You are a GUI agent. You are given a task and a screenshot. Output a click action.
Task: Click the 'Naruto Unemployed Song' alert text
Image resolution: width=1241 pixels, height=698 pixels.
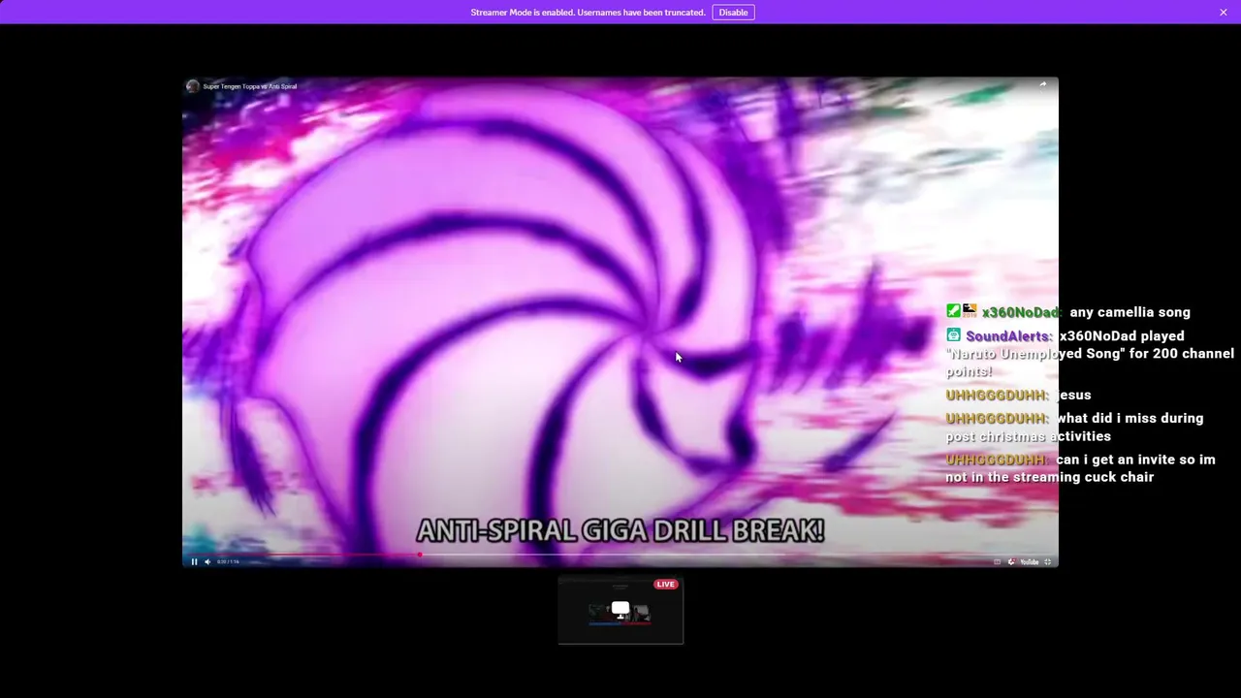1090,354
